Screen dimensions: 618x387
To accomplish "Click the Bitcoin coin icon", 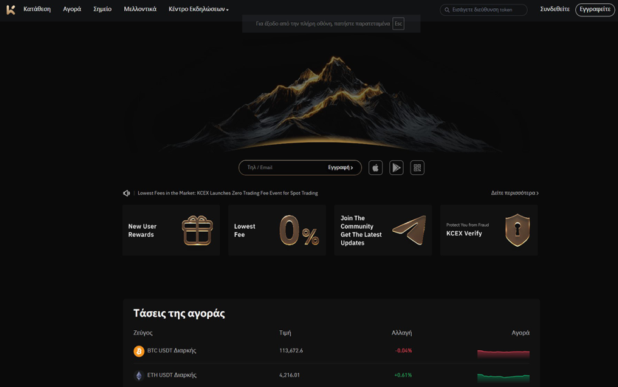I will 139,351.
